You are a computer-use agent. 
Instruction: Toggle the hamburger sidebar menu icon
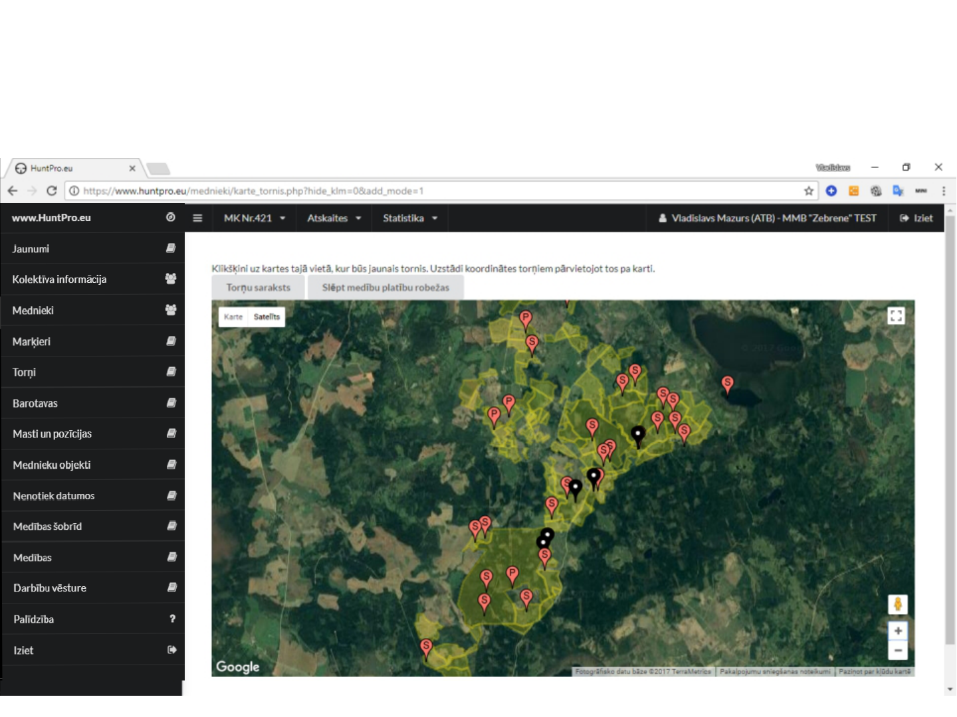[197, 218]
